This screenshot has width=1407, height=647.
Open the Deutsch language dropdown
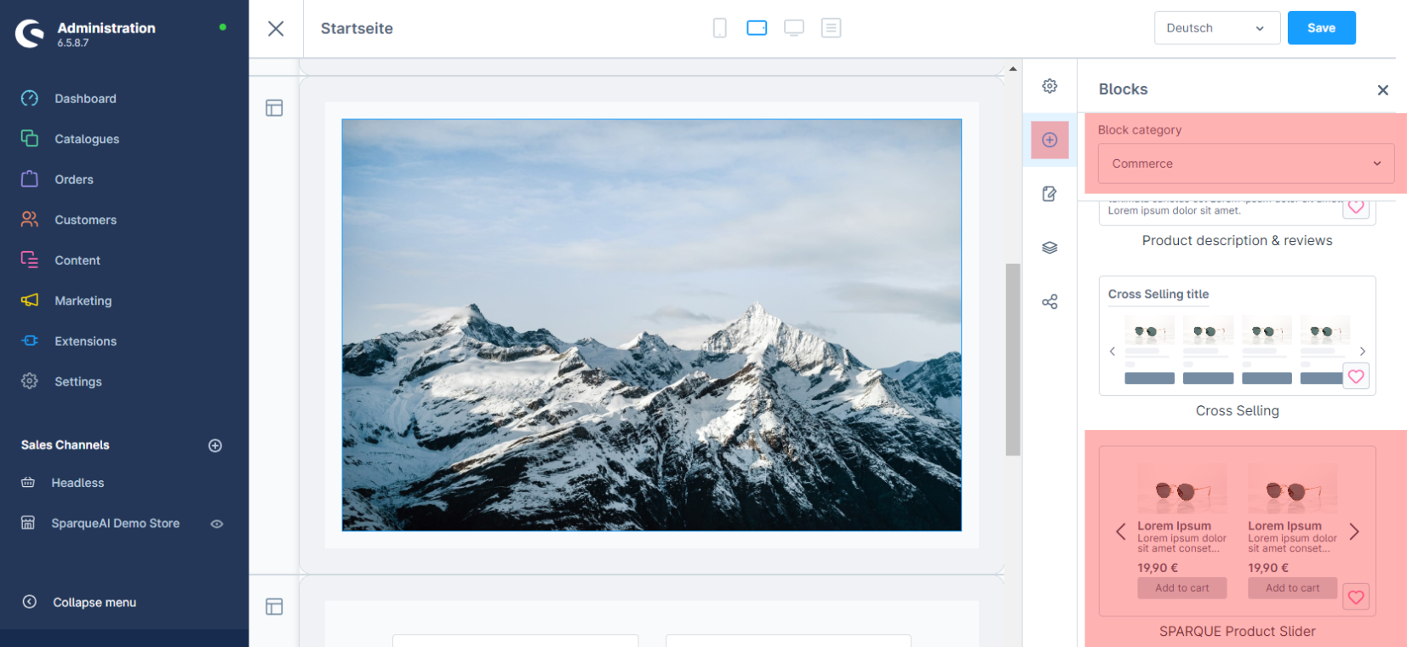(x=1217, y=28)
